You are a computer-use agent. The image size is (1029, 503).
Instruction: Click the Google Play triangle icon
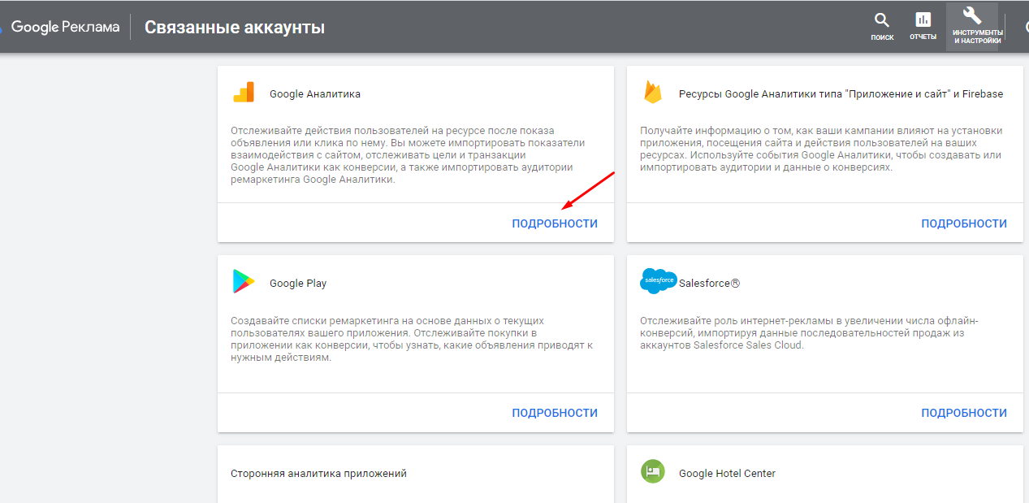pos(244,282)
